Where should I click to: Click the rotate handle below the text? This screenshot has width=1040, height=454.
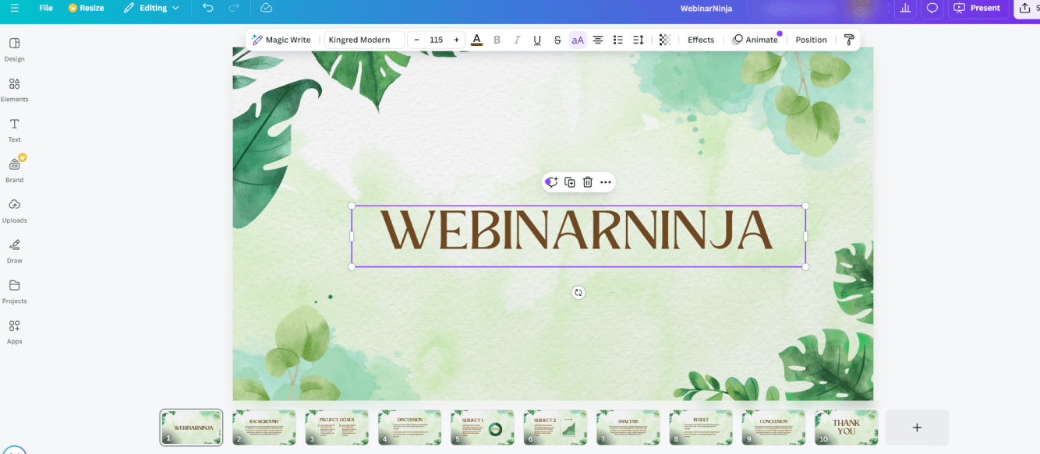click(x=578, y=293)
